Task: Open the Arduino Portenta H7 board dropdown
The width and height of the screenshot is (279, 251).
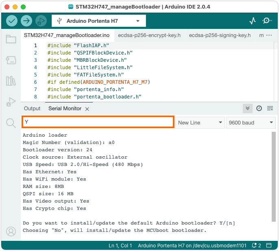Action: [x=99, y=21]
